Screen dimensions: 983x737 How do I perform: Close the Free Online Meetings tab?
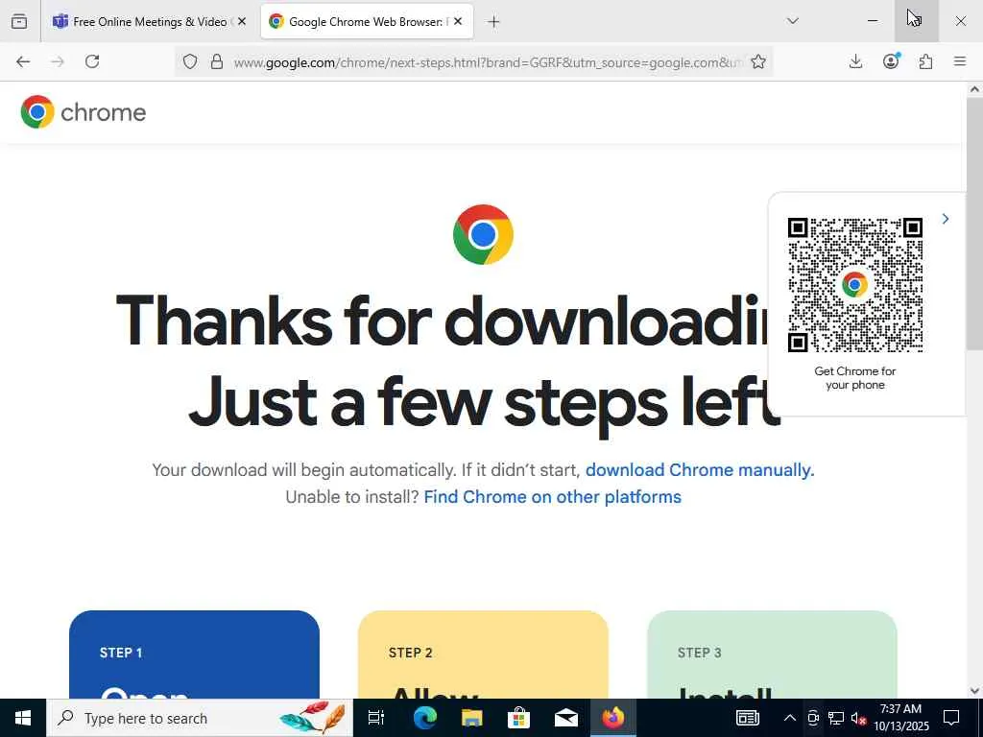point(242,21)
